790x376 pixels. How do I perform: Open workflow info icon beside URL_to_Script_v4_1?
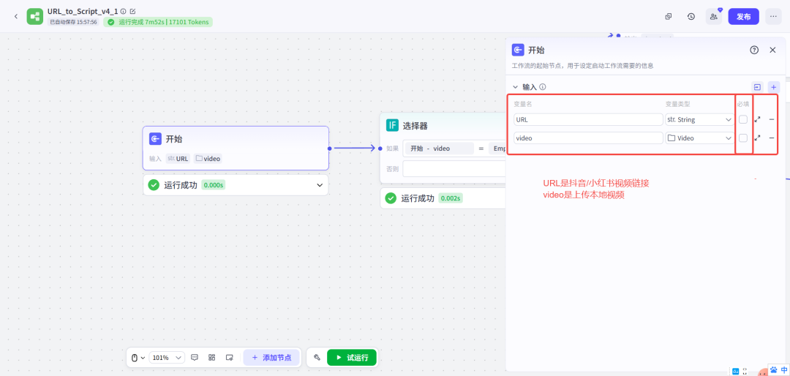[x=124, y=11]
